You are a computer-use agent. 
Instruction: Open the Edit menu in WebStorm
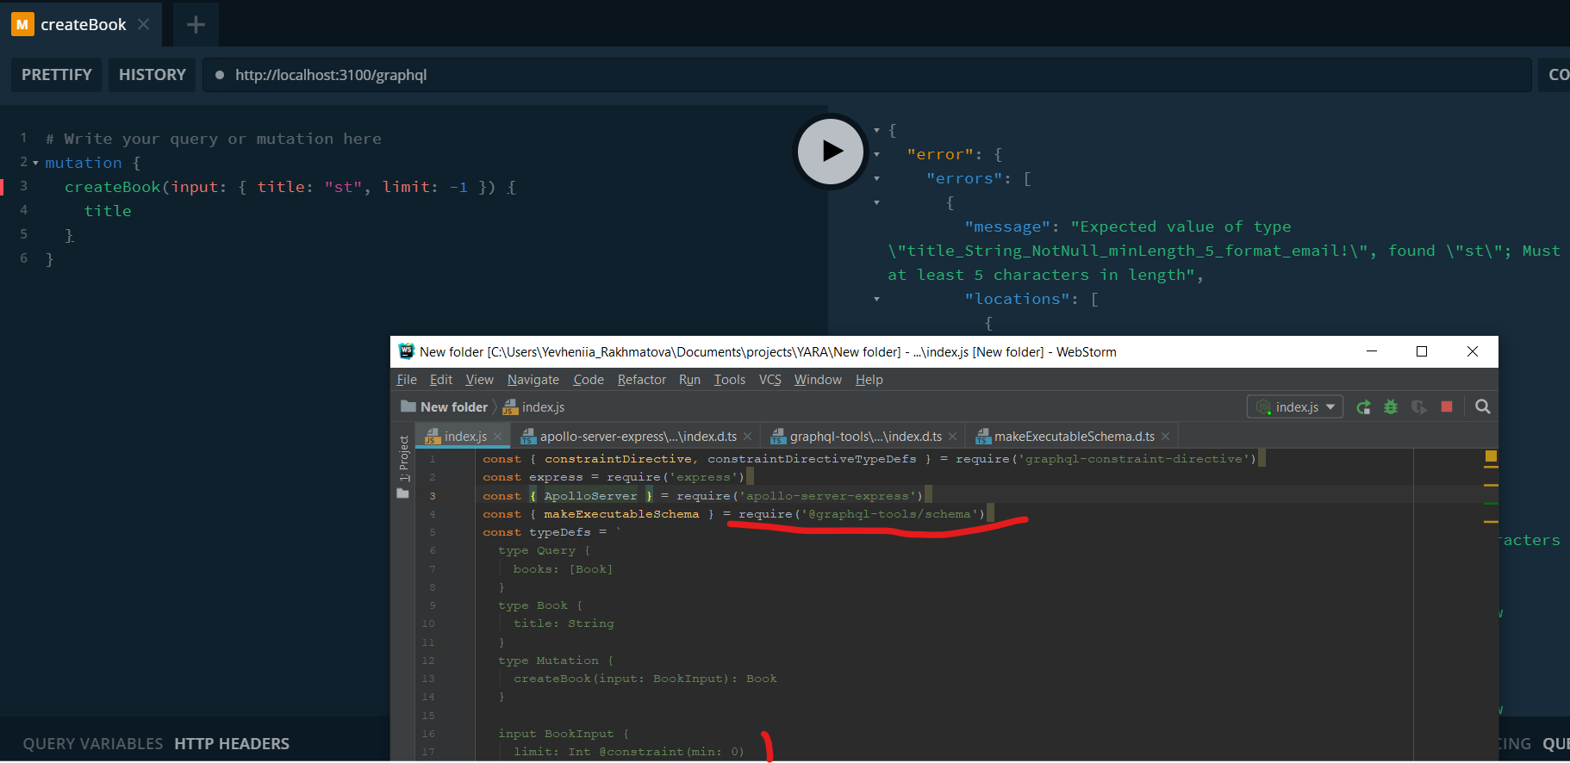(441, 380)
